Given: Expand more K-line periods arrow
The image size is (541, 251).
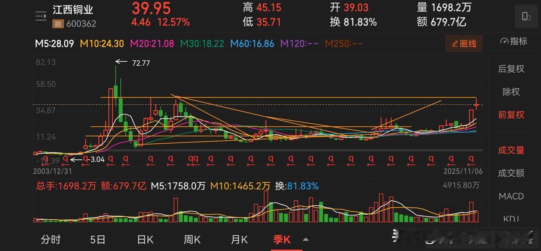Looking at the screenshot, I should (306, 240).
